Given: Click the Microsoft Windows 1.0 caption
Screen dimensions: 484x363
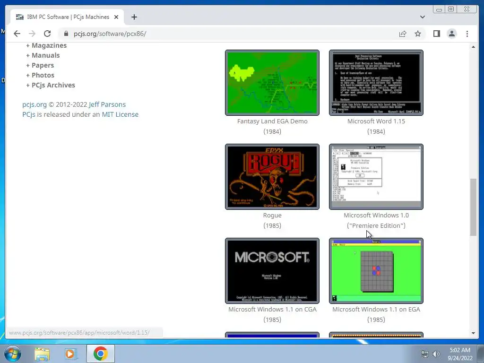Looking at the screenshot, I should point(376,215).
